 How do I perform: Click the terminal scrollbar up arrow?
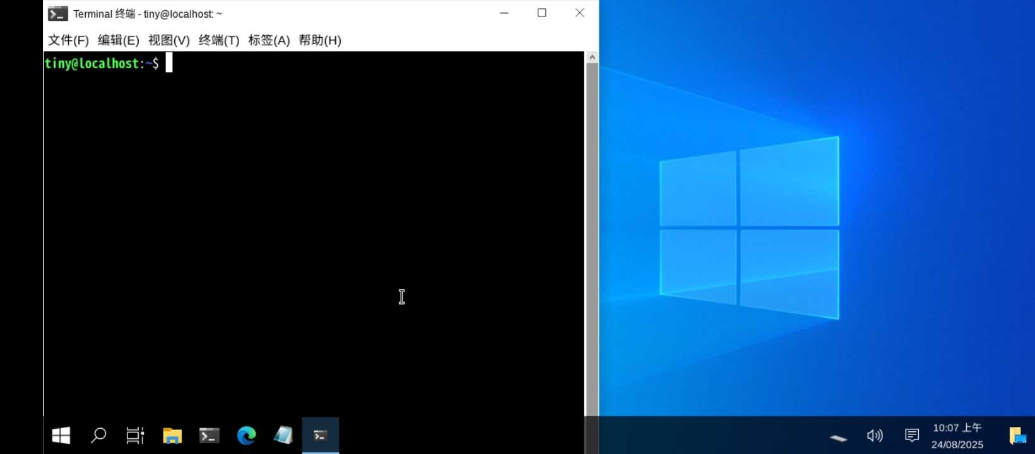(x=592, y=57)
